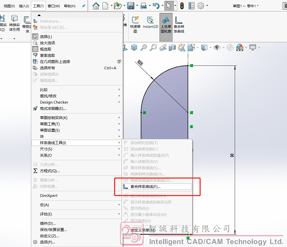Expand the Open file dropdown arrow
This screenshot has width=287, height=247.
coord(124,6)
